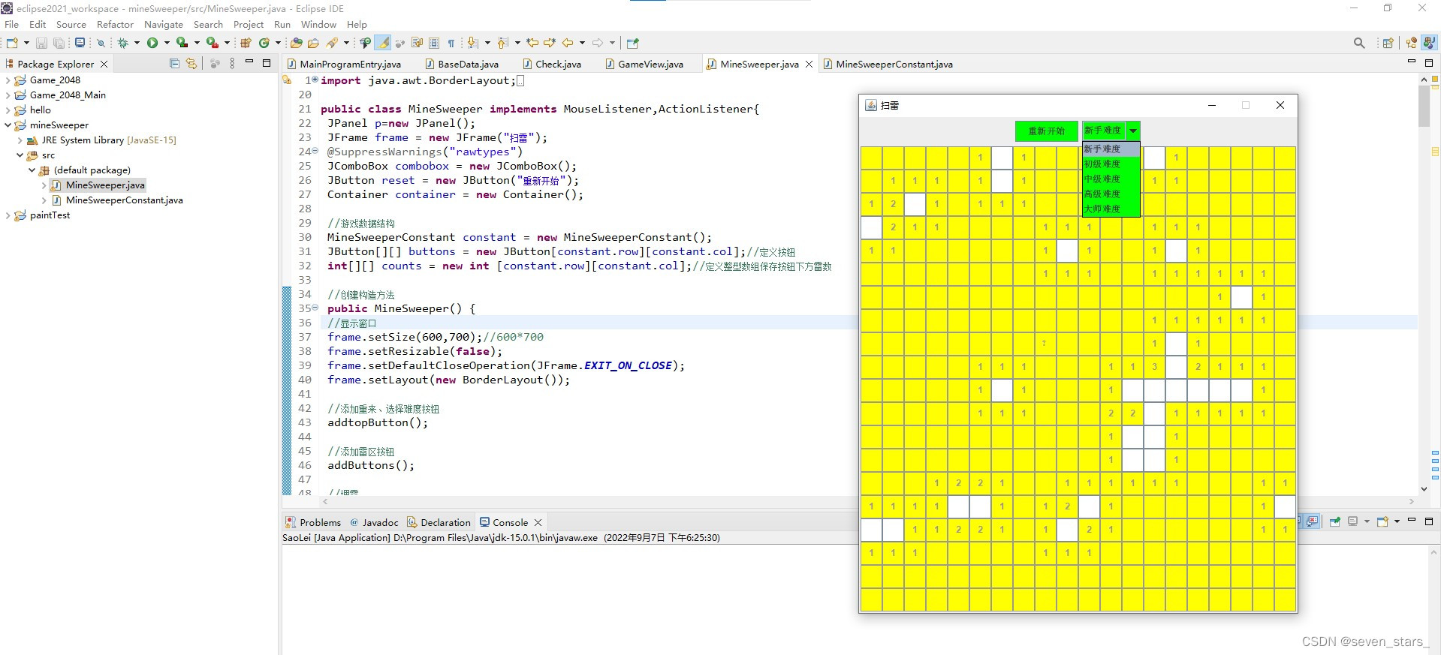Click the Coverage launch icon
Viewport: 1441px width, 655px height.
coord(182,43)
